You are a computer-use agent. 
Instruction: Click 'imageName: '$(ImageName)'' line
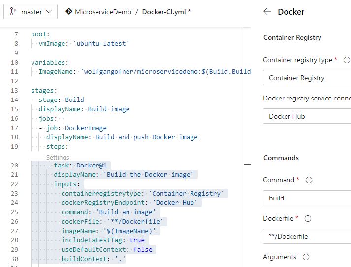click(x=109, y=231)
